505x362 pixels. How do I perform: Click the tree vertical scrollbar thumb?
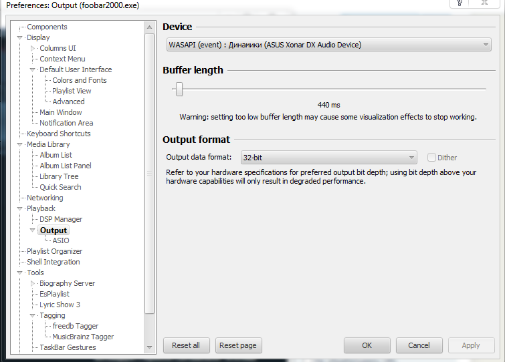pos(149,173)
